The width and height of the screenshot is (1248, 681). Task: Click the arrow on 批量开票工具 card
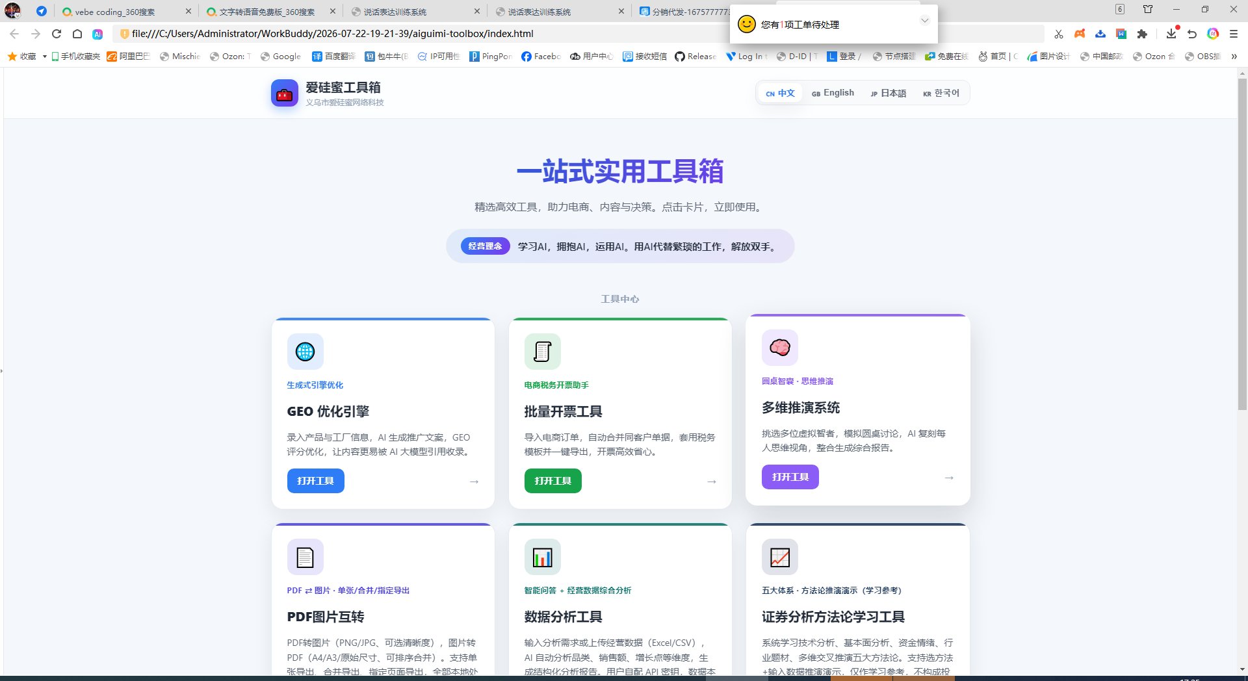pyautogui.click(x=711, y=482)
